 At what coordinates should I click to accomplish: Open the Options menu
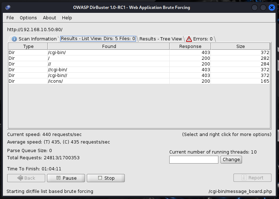click(28, 18)
